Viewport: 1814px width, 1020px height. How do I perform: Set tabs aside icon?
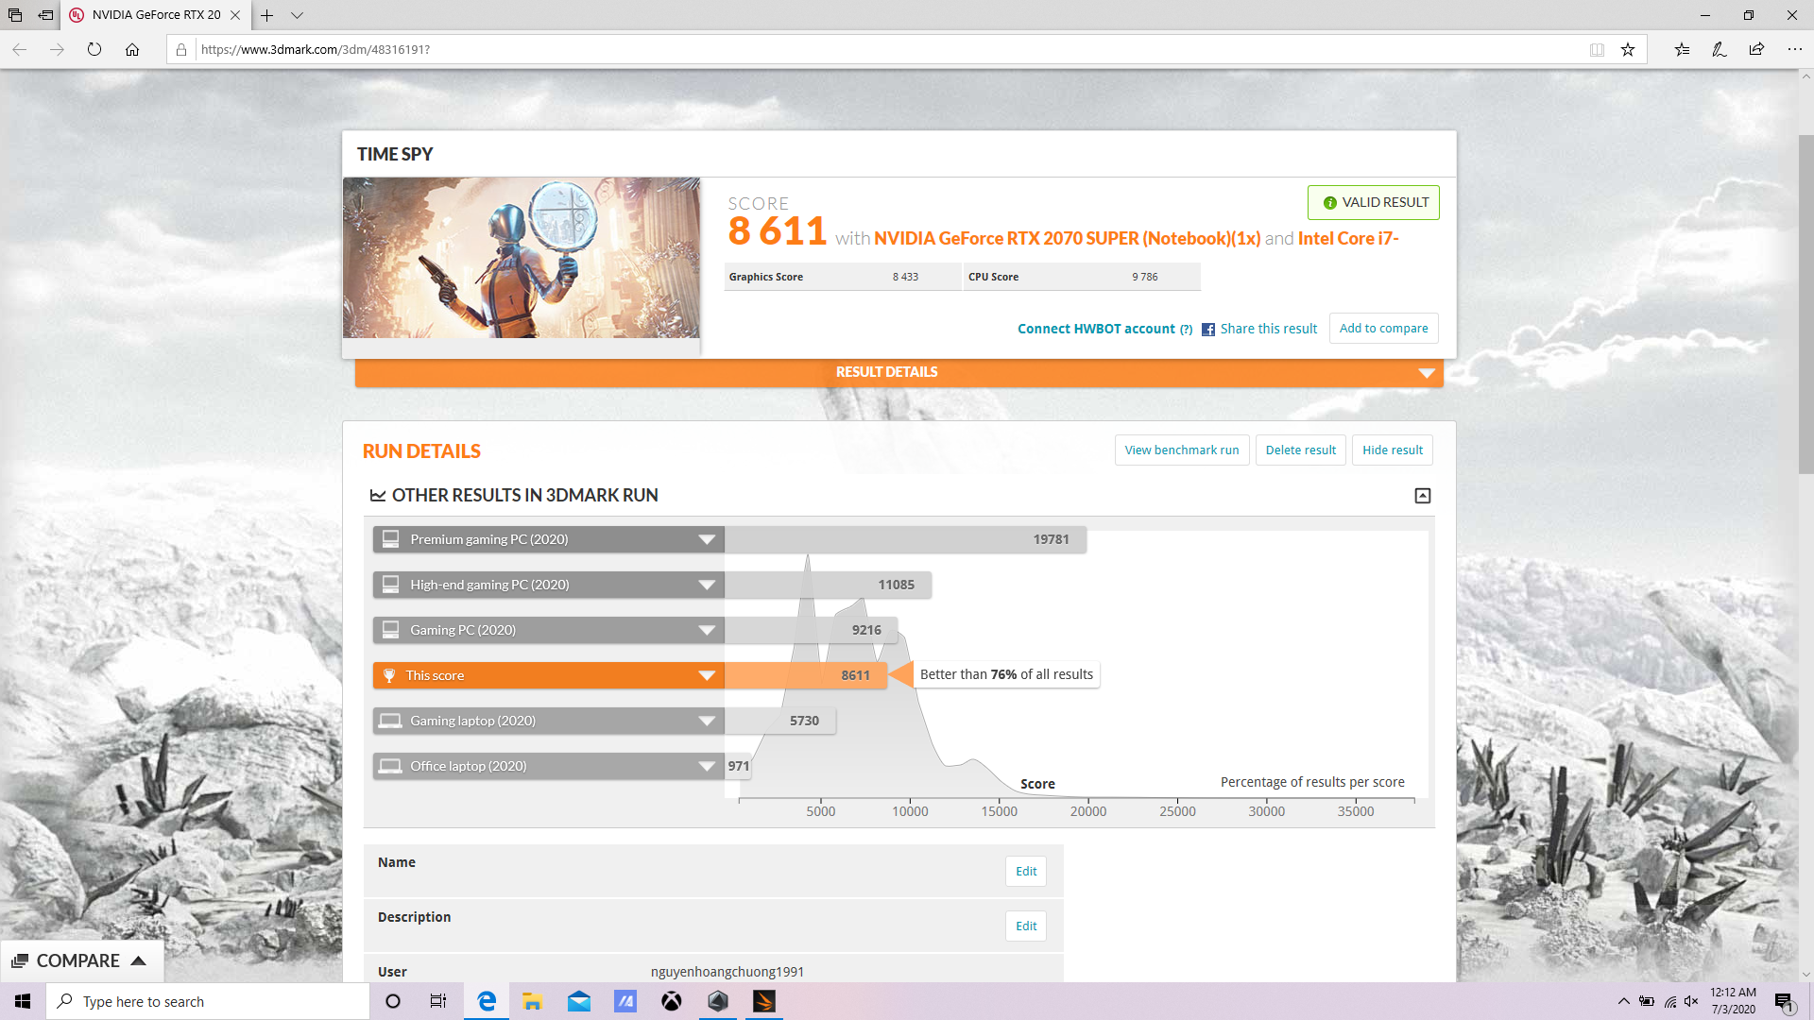click(45, 15)
